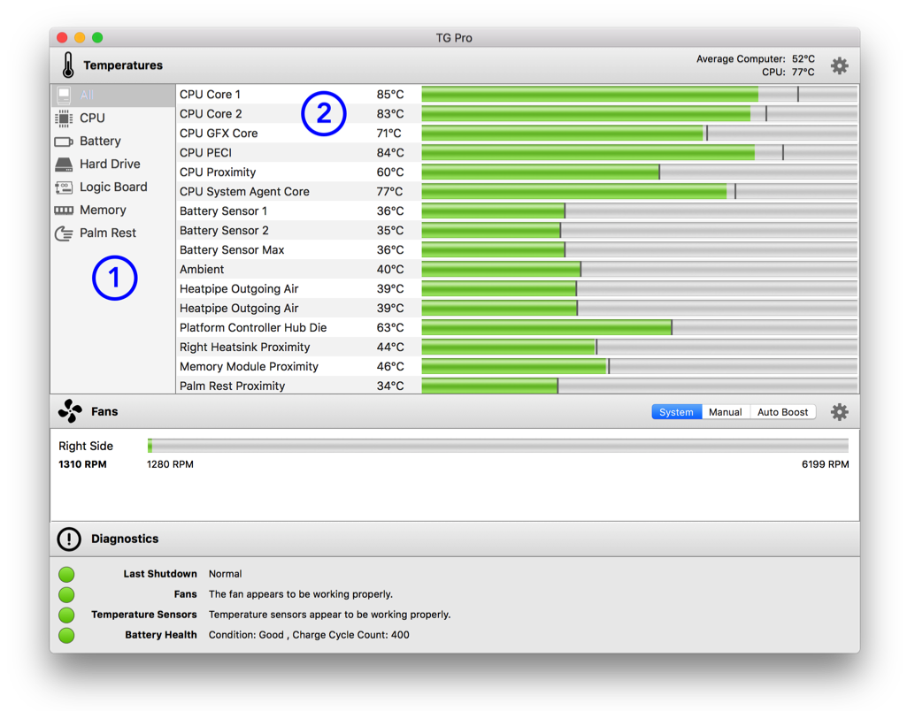Select the CPU Core 1 row

517,94
